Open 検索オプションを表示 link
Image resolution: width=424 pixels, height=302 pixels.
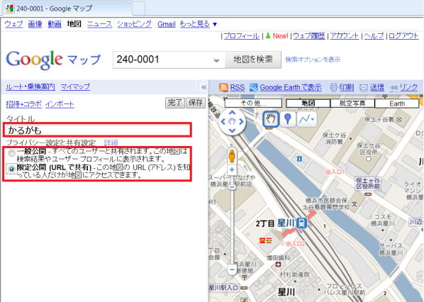click(313, 60)
